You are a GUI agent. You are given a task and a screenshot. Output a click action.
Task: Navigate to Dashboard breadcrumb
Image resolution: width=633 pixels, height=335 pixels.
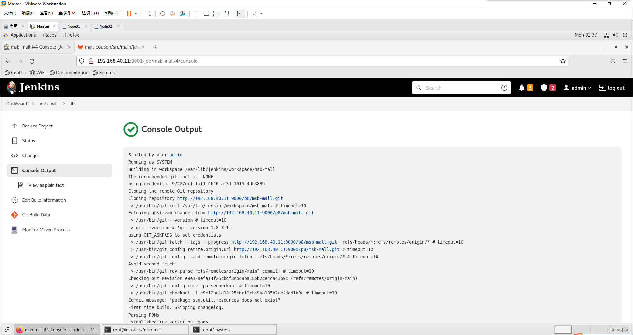[x=17, y=104]
